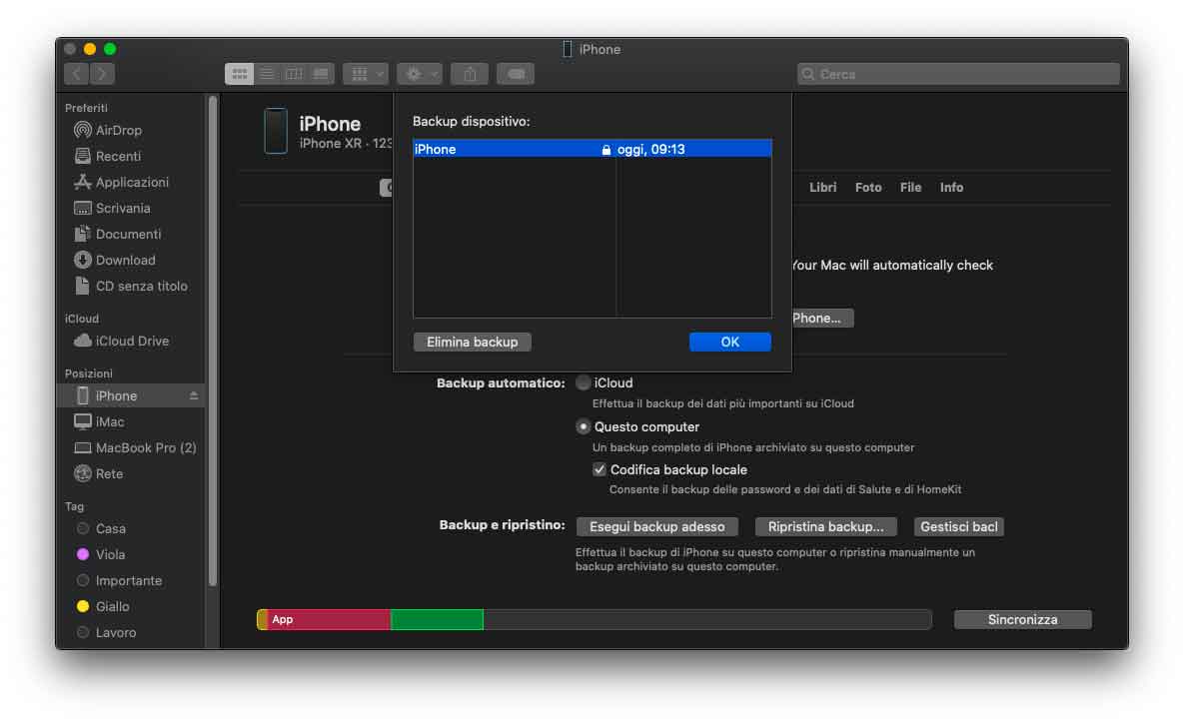The height and width of the screenshot is (723, 1184).
Task: Click the Share toolbar button
Action: point(470,74)
